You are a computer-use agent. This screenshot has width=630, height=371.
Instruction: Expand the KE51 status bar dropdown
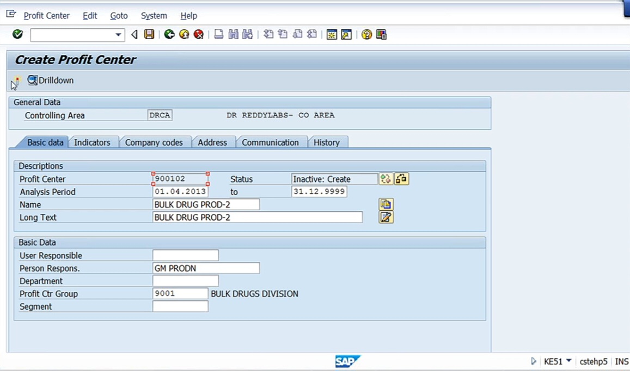point(568,361)
